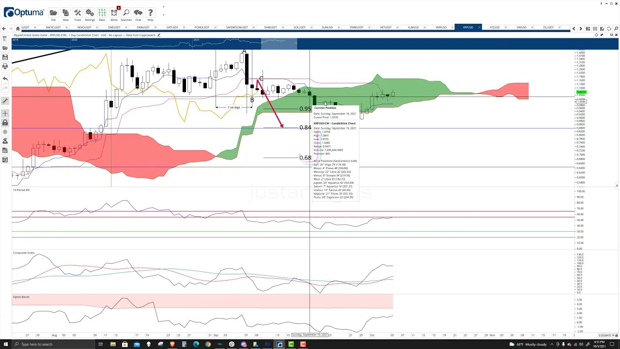Click the 0.84 price target label
This screenshot has height=349, width=620.
pyautogui.click(x=305, y=127)
